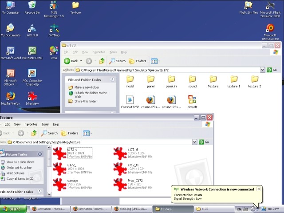This screenshot has width=284, height=213.
Task: Open the Edit menu in Texture window
Action: pos(7,124)
